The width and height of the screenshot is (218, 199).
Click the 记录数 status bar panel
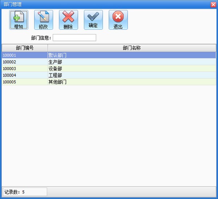tap(25, 192)
